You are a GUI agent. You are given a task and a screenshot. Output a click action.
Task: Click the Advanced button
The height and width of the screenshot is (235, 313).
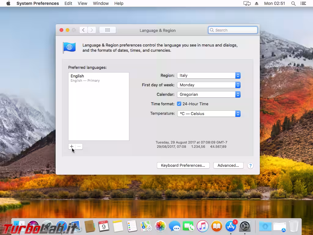(228, 165)
